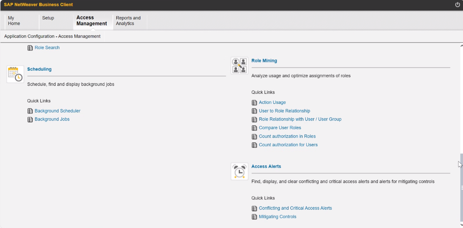The width and height of the screenshot is (463, 228).
Task: Click the document icon beside Action Usage
Action: tap(254, 103)
